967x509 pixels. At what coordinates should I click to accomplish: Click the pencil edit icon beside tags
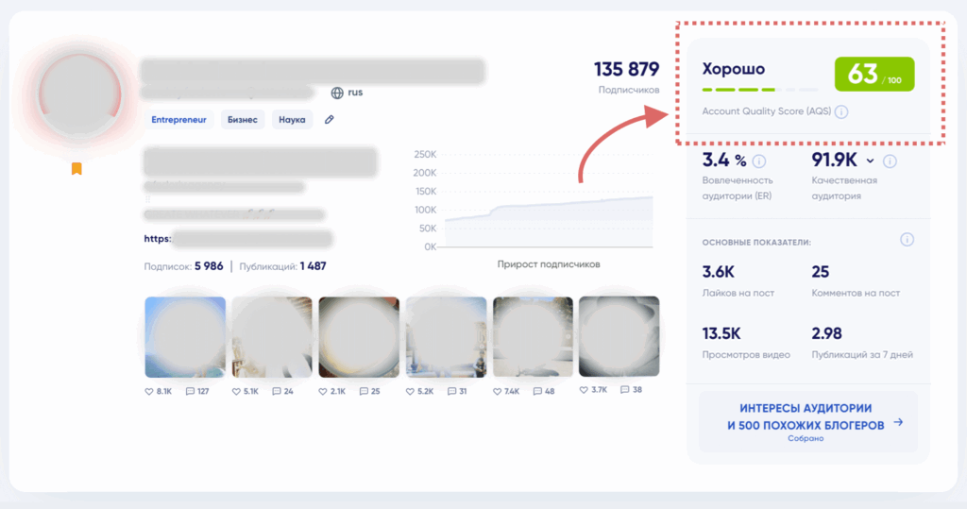point(330,120)
